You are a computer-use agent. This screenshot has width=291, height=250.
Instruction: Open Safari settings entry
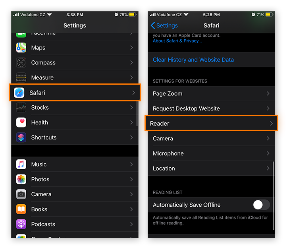(75, 93)
